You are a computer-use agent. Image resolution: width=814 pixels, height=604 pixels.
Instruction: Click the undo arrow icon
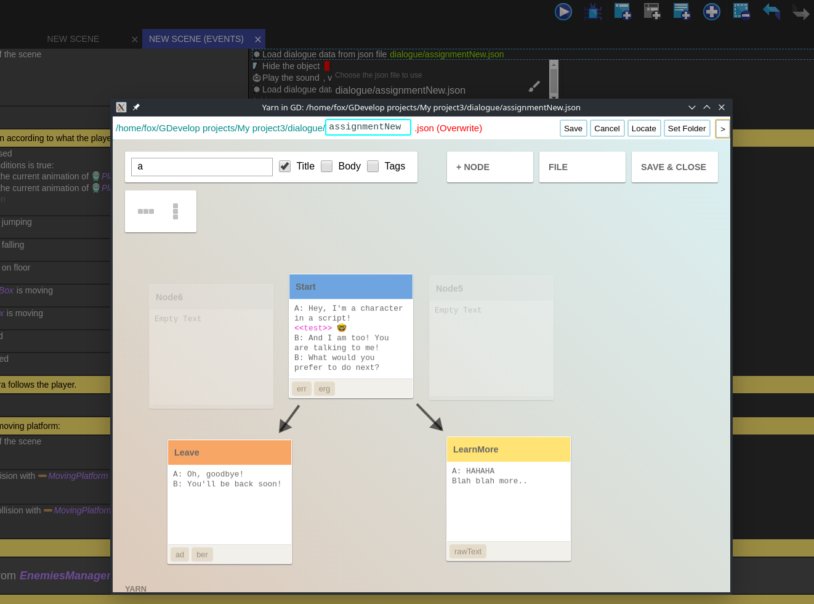pos(771,11)
